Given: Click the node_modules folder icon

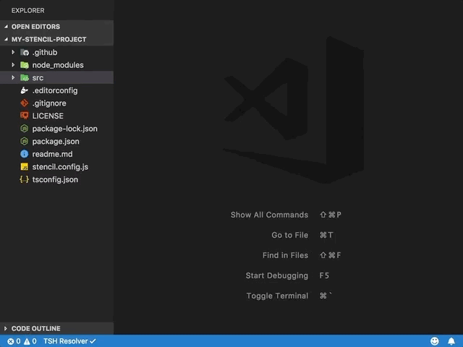Looking at the screenshot, I should coord(24,65).
